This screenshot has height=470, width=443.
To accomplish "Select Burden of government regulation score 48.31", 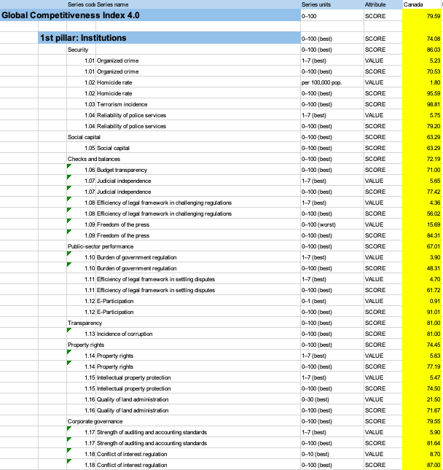I will point(422,268).
